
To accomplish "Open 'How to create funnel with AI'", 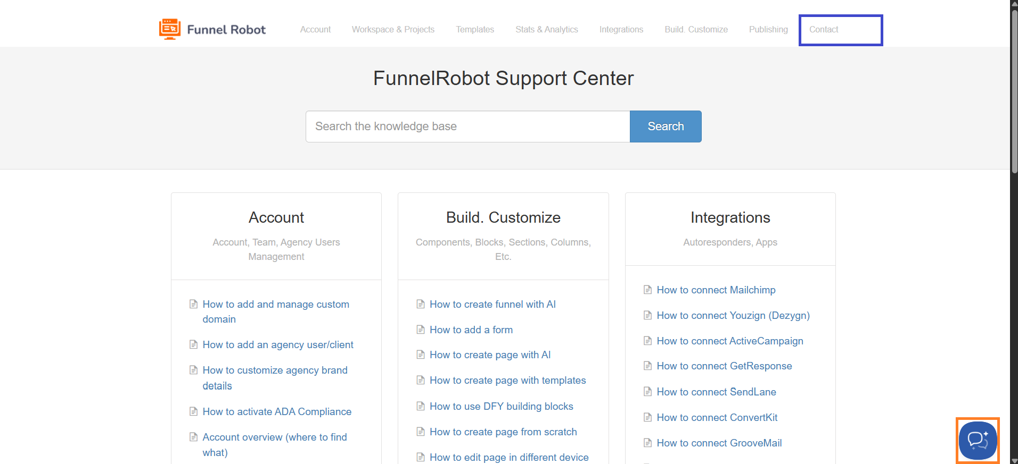I will click(492, 304).
